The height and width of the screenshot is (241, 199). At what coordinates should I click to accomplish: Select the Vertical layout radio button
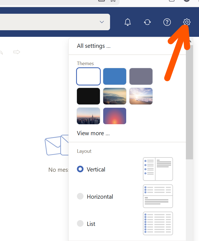(80, 169)
